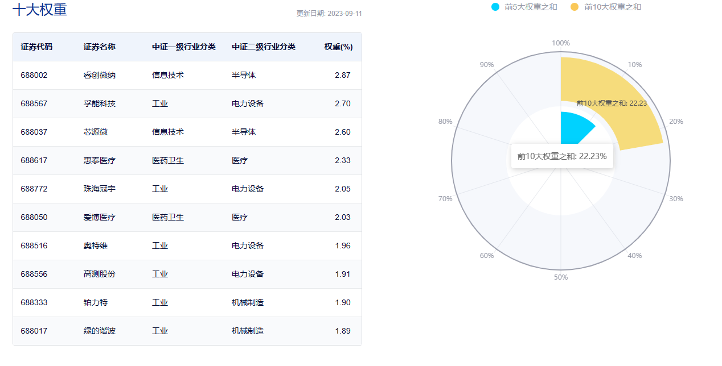
Task: Click the weight value 1.96
Action: 343,246
